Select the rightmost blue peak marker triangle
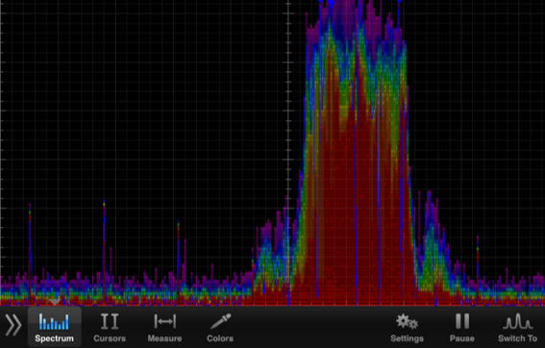 [x=399, y=2]
